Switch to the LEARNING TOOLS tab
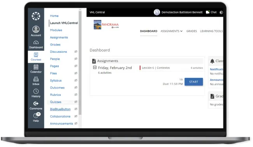 (x=211, y=31)
